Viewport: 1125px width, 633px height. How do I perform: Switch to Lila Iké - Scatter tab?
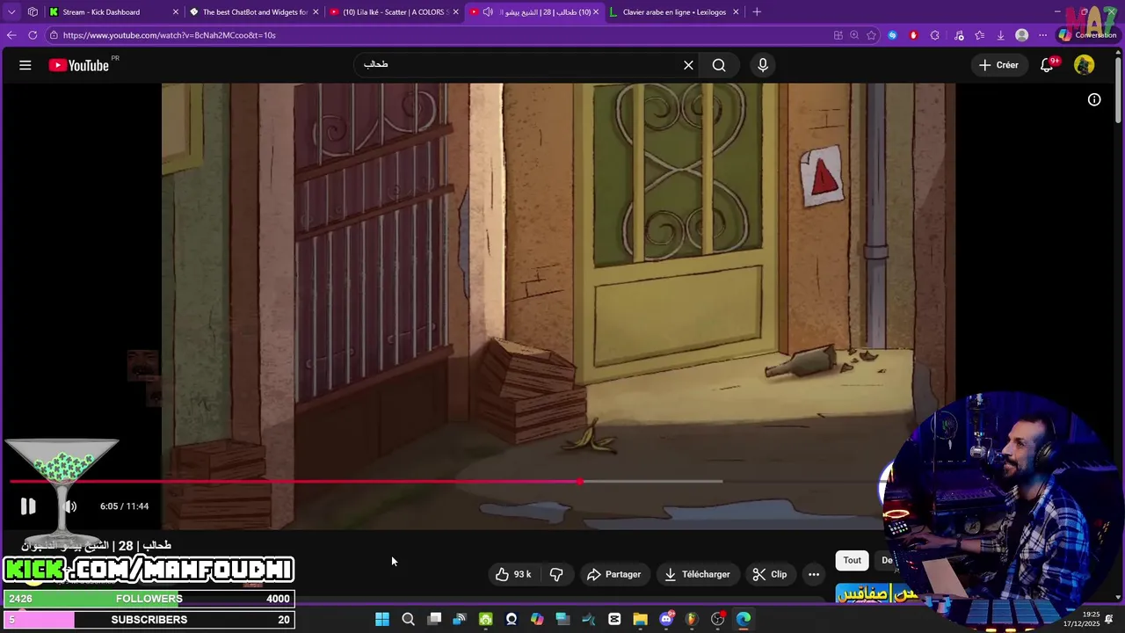(x=393, y=12)
